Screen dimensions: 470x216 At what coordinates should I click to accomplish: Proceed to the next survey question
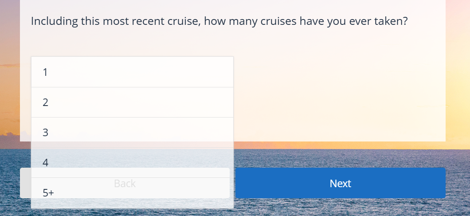[341, 183]
